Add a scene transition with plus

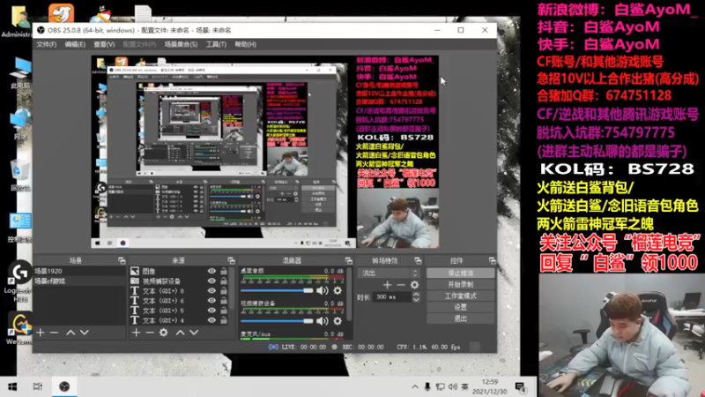coord(387,285)
